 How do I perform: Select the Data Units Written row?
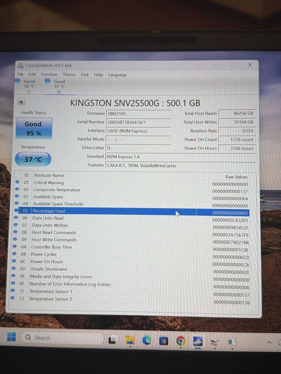[x=132, y=225]
